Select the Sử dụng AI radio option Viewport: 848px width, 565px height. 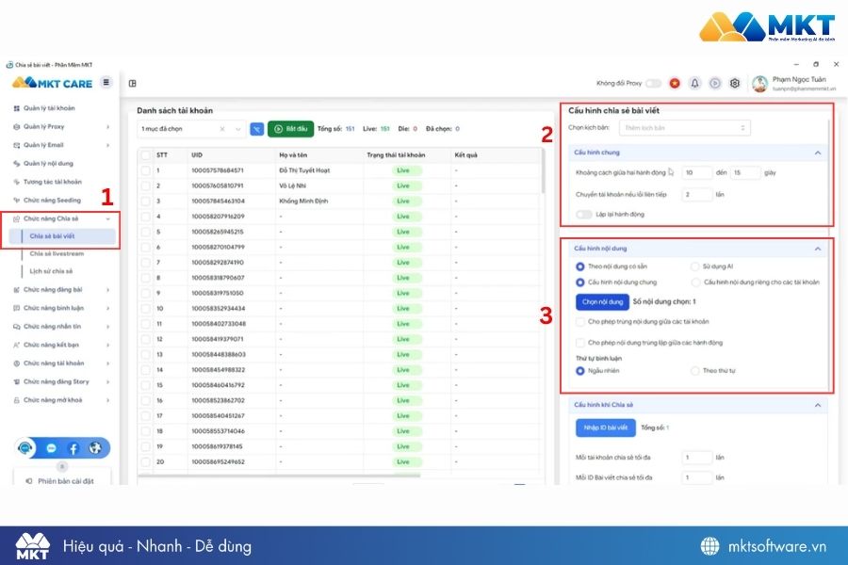(695, 266)
